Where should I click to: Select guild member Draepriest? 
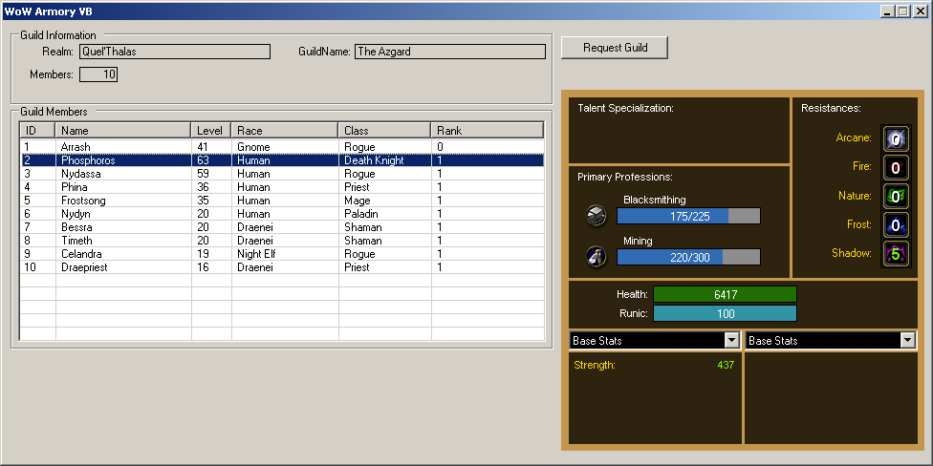pos(283,267)
